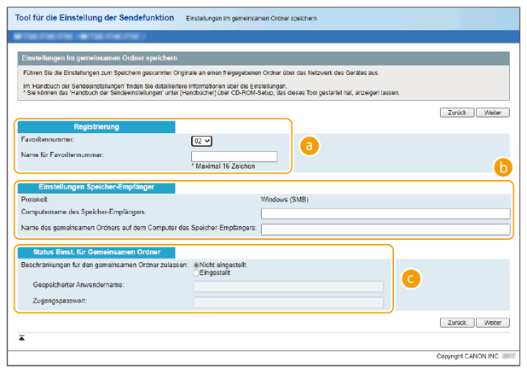527x373 pixels.
Task: Click the 'Zugangspasswort' field
Action: (x=288, y=301)
